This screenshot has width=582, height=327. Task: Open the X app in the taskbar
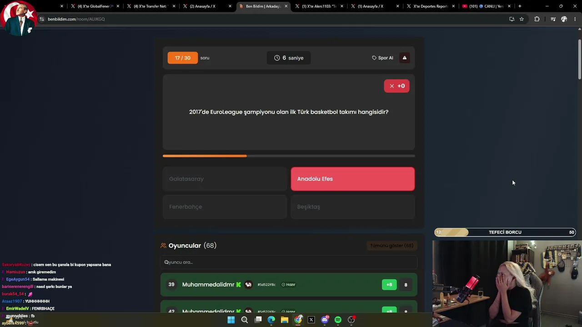click(311, 320)
